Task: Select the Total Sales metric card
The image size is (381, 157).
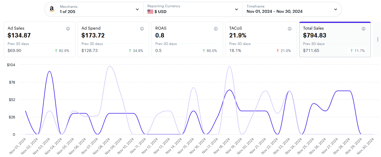Action: coord(335,39)
